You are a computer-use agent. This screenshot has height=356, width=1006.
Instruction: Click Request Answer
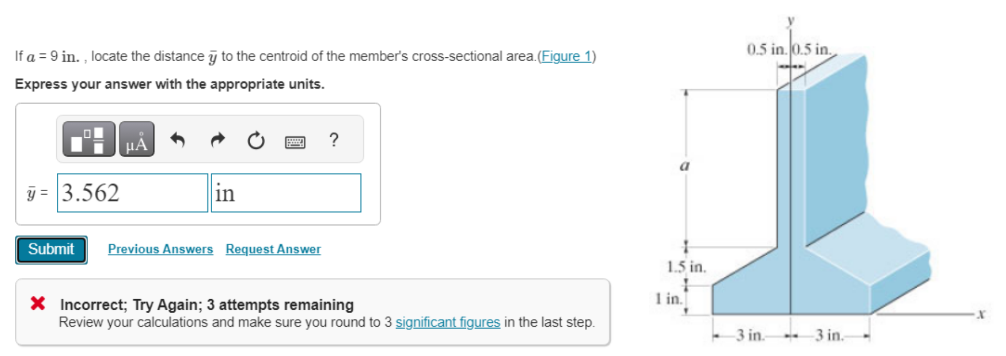click(x=272, y=249)
